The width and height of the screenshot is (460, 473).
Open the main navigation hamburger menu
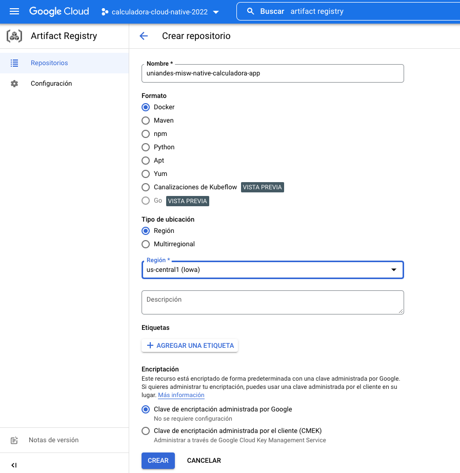pos(14,11)
